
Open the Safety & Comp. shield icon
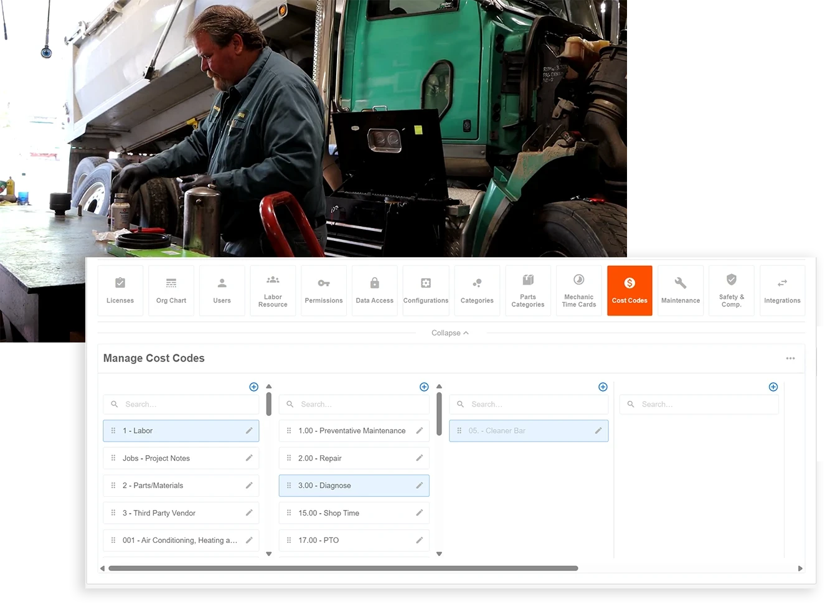(x=731, y=290)
